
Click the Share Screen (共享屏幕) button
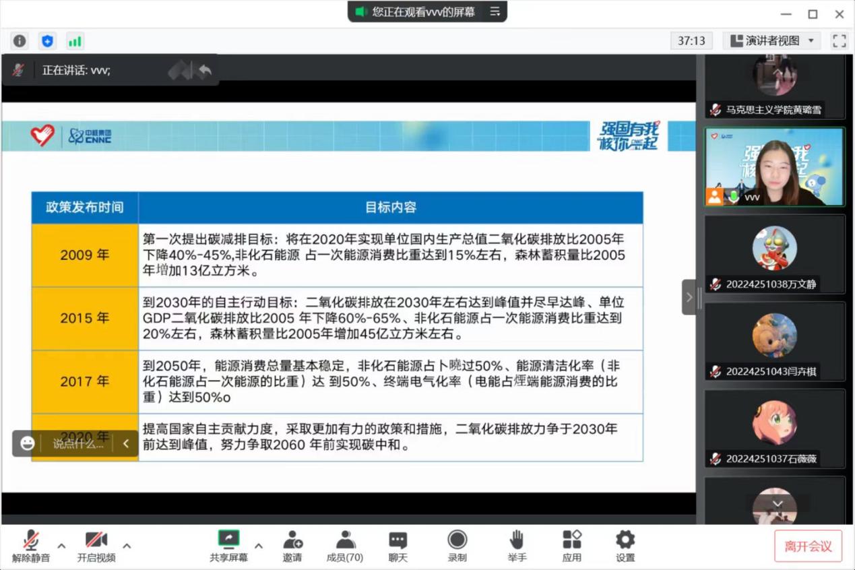228,546
